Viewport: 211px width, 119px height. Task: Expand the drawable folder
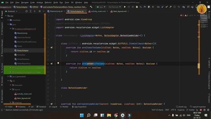[x=10, y=85]
